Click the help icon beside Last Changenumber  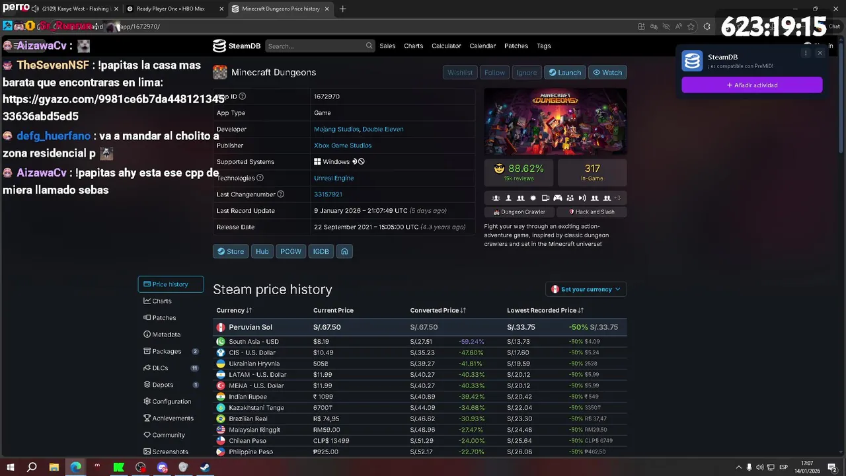[x=280, y=194]
